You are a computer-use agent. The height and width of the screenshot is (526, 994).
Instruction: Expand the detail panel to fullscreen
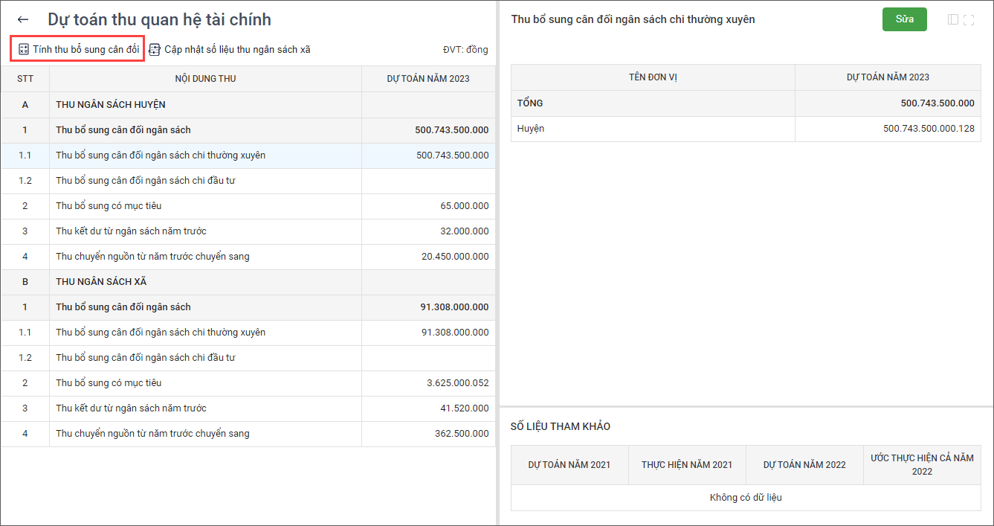(x=969, y=20)
